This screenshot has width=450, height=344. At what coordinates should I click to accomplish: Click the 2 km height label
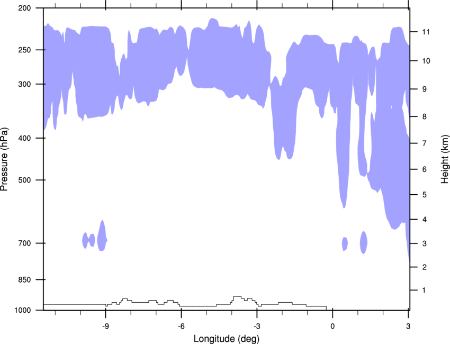coord(425,267)
